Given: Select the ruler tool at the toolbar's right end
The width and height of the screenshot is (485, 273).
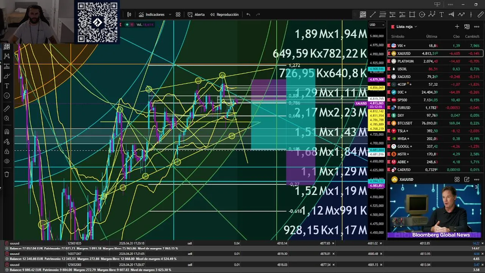Looking at the screenshot, I should point(481,14).
